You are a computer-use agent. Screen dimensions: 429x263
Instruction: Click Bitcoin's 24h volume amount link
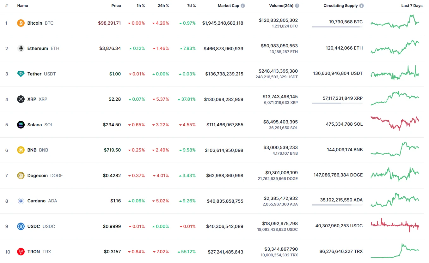[x=278, y=20]
